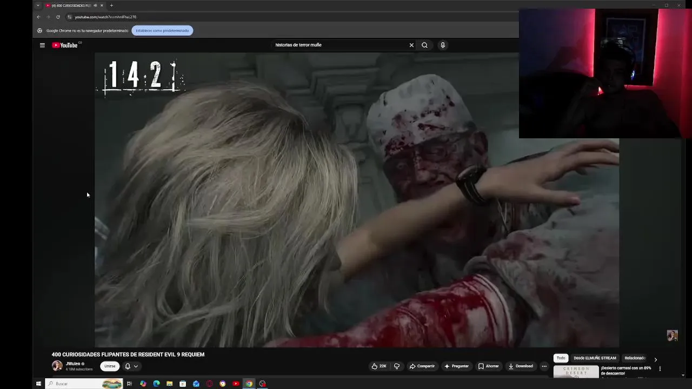Open more actions three-dot menu
The image size is (692, 389).
[544, 366]
